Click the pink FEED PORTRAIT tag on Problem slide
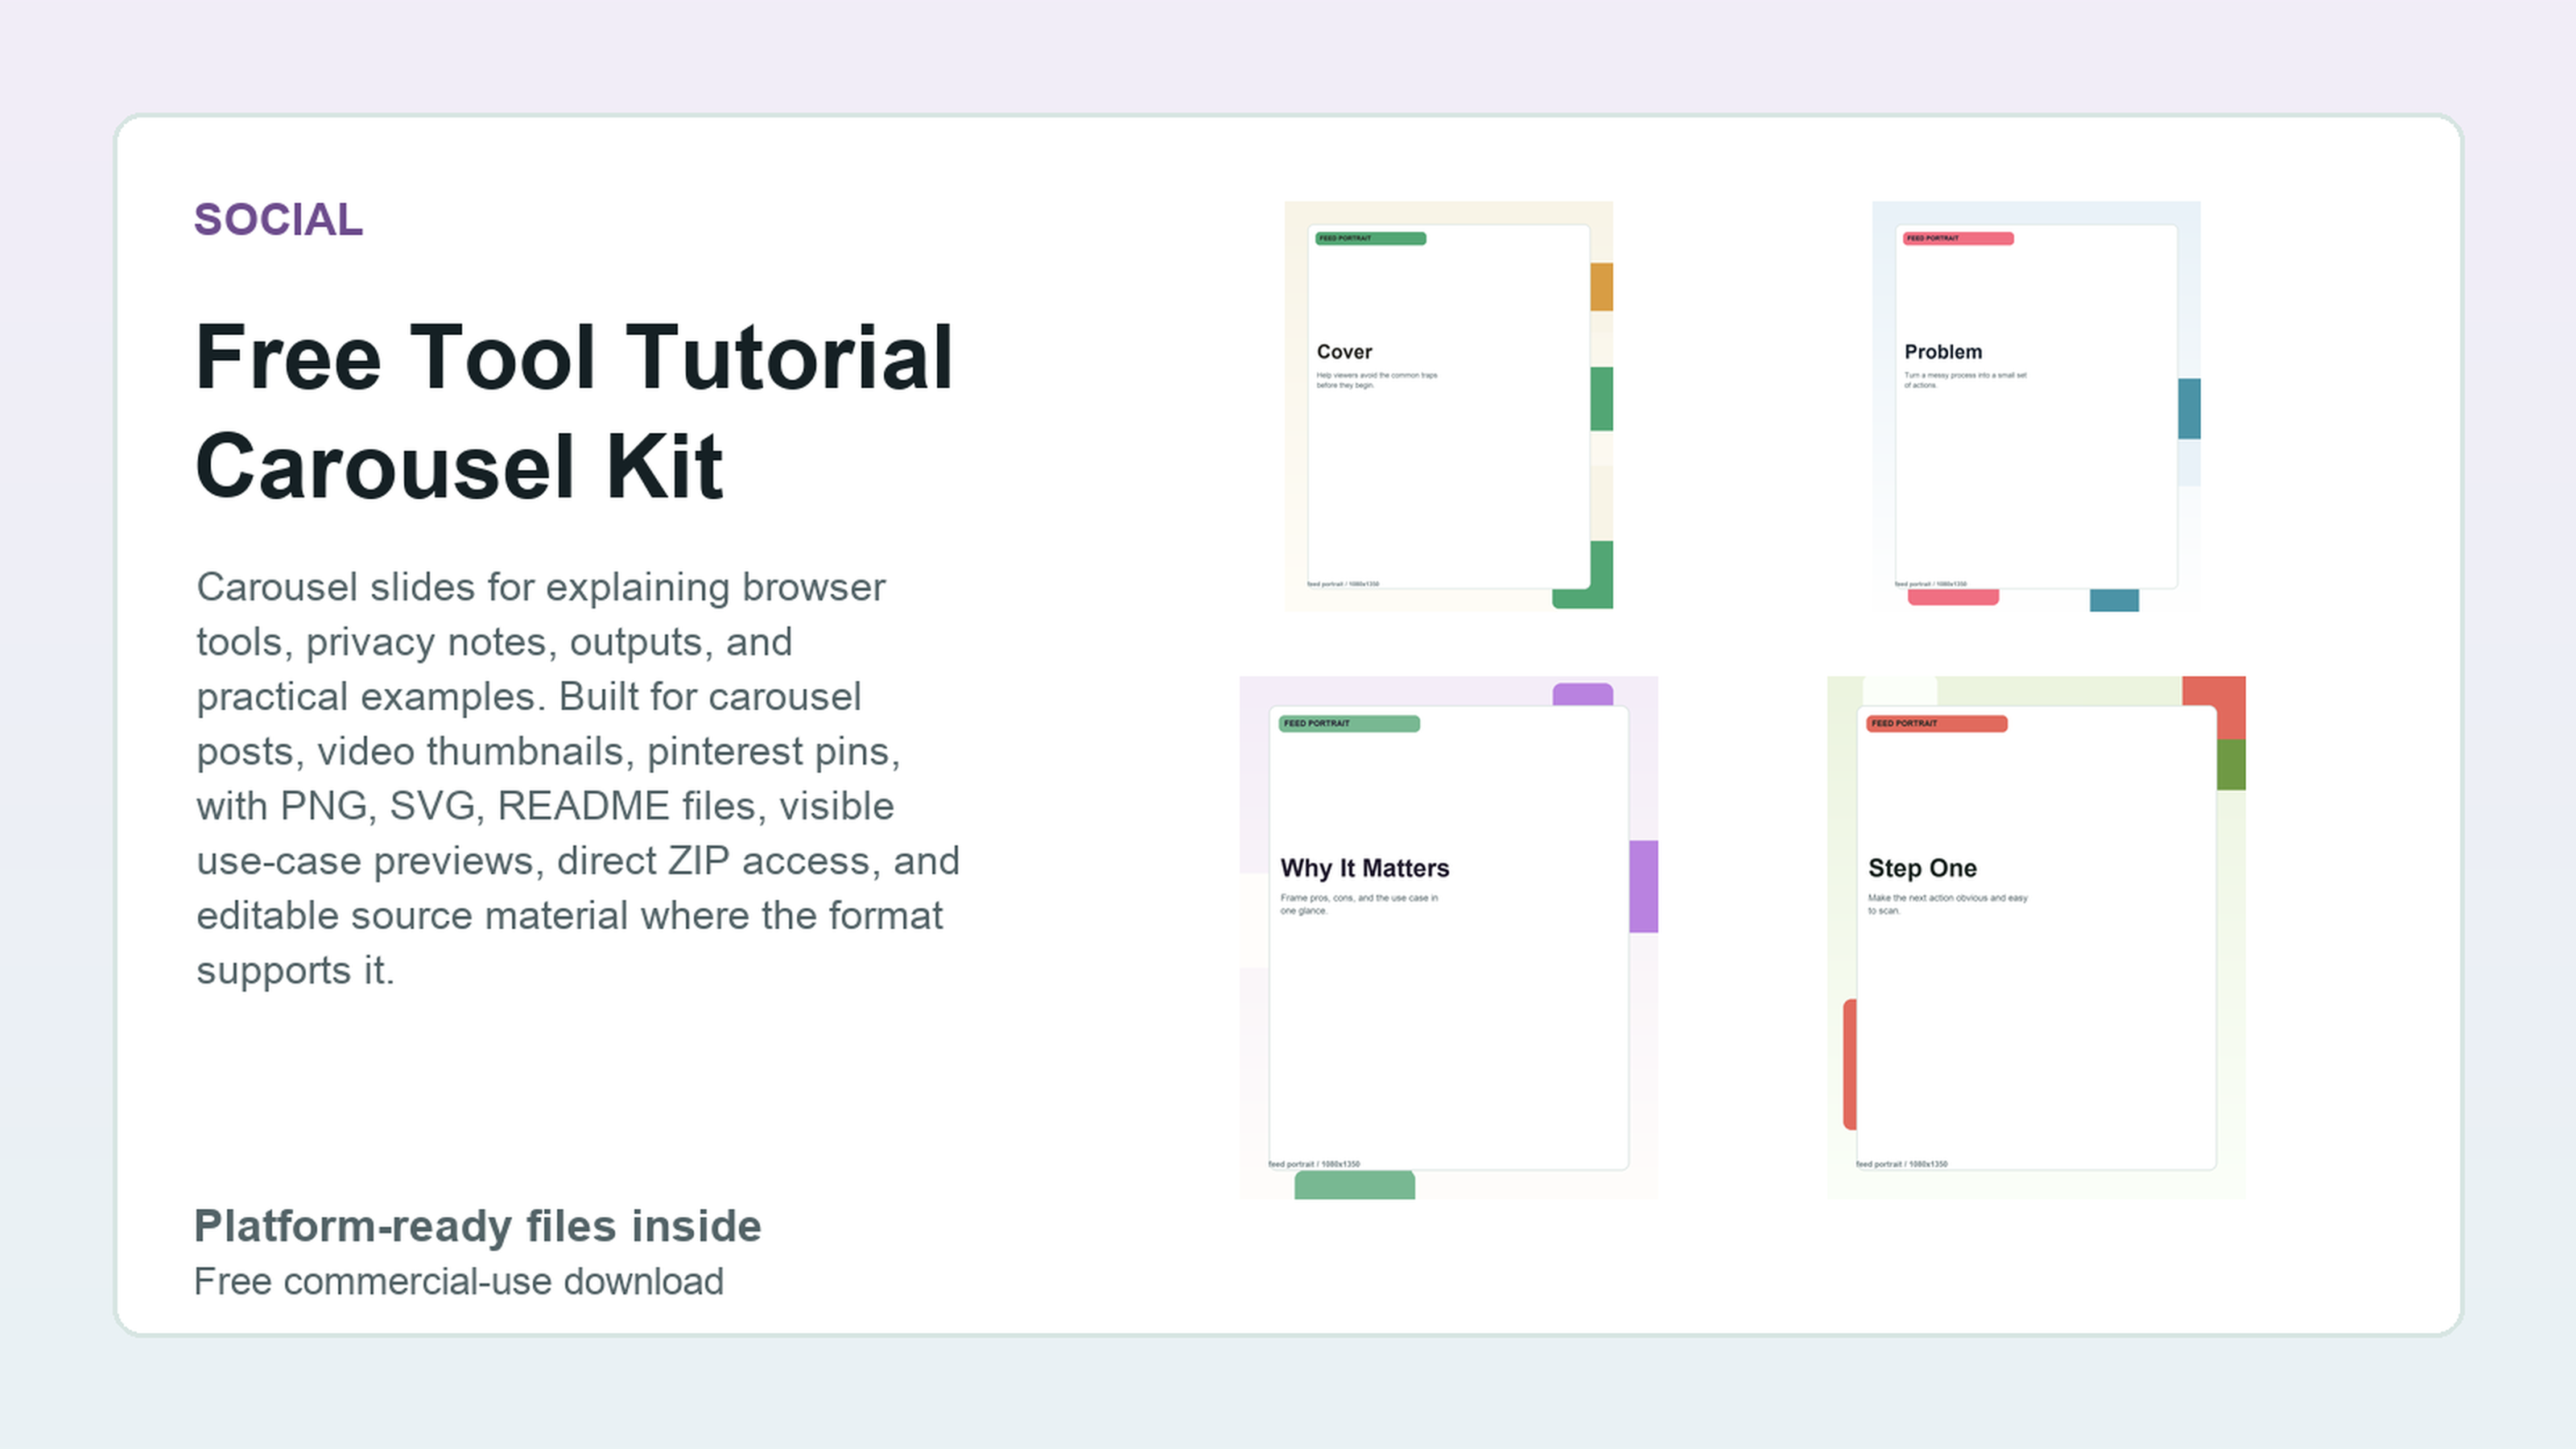Image resolution: width=2576 pixels, height=1449 pixels. (x=1958, y=238)
